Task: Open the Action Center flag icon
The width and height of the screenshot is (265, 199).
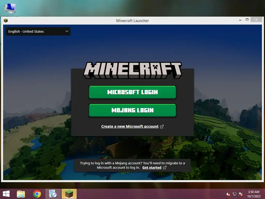Action: [x=241, y=194]
